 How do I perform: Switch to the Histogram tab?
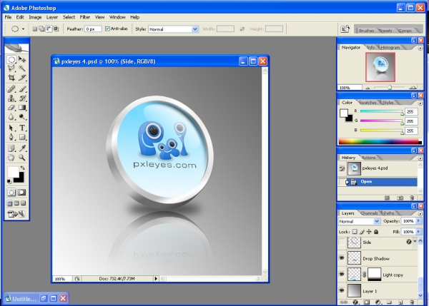[x=390, y=48]
